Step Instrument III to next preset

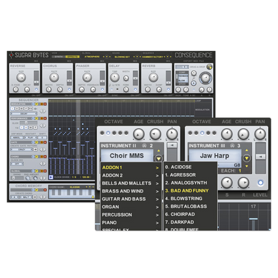click(247, 166)
